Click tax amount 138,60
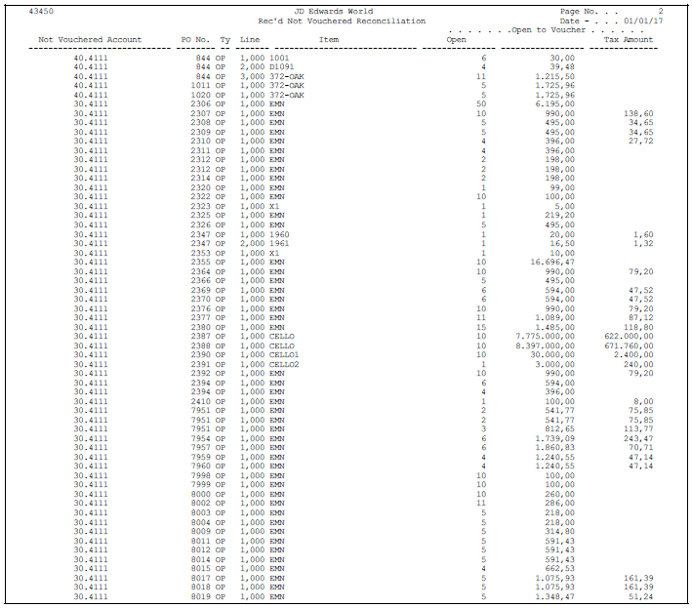This screenshot has width=692, height=608. coord(638,113)
